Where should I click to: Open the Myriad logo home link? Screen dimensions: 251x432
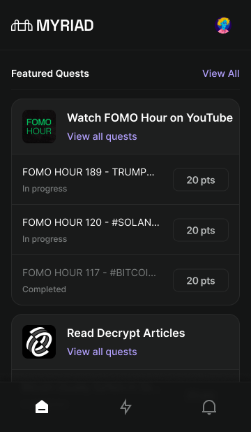pos(52,26)
